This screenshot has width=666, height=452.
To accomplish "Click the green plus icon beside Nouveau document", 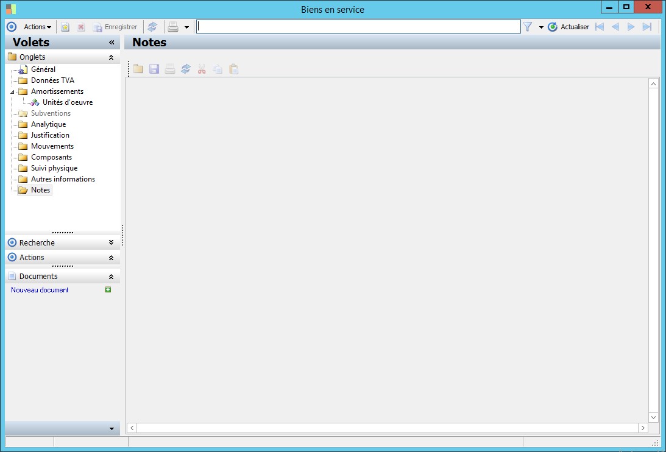I will tap(108, 289).
